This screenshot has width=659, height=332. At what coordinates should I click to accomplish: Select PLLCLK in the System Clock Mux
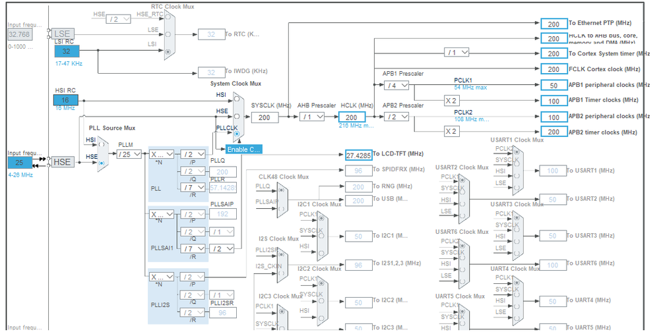coord(237,134)
